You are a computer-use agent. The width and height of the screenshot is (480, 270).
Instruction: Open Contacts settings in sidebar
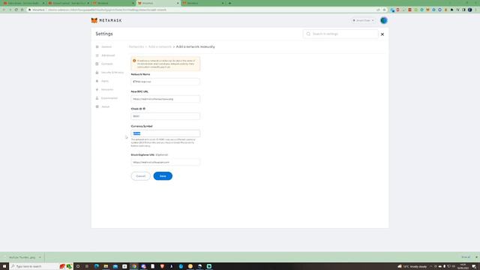pos(107,64)
